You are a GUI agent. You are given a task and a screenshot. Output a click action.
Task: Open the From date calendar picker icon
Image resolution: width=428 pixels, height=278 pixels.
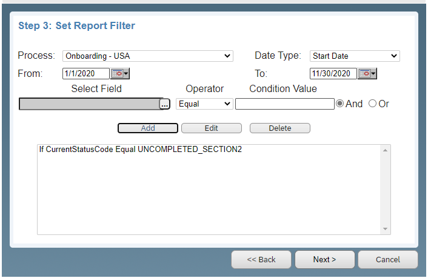click(x=120, y=74)
